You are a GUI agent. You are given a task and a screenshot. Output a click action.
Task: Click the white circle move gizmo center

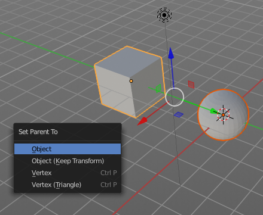click(175, 97)
